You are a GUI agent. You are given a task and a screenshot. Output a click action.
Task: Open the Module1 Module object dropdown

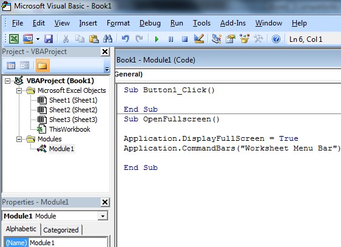click(103, 216)
